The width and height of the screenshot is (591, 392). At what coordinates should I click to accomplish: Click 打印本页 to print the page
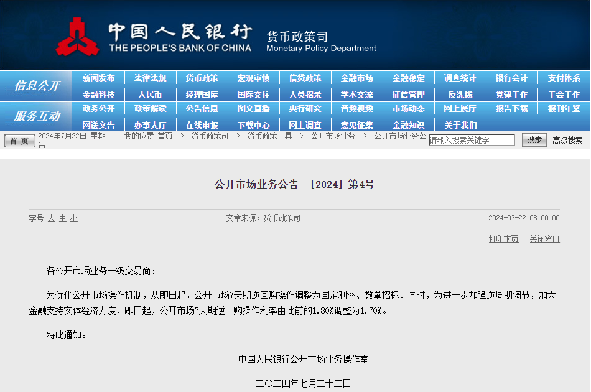pyautogui.click(x=503, y=239)
